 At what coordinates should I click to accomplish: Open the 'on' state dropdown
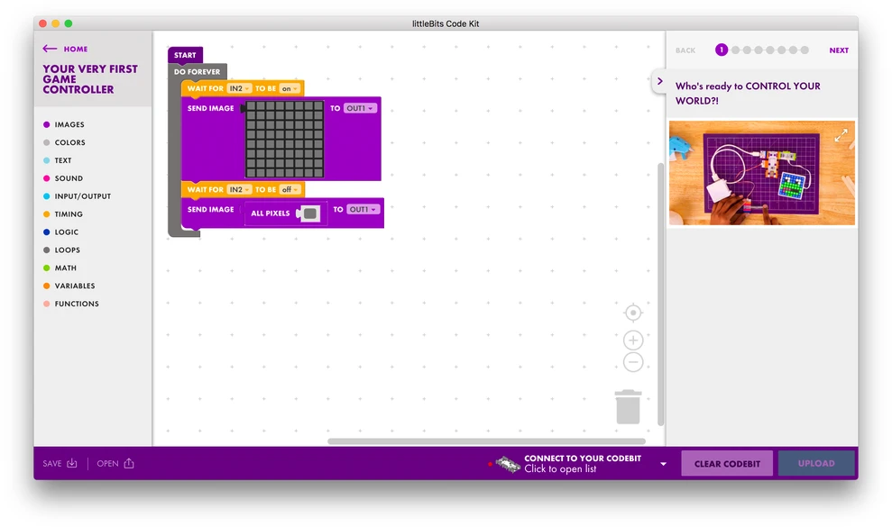click(x=290, y=88)
